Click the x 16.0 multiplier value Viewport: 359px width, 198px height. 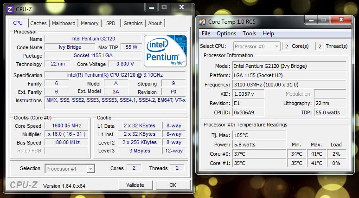pos(66,134)
